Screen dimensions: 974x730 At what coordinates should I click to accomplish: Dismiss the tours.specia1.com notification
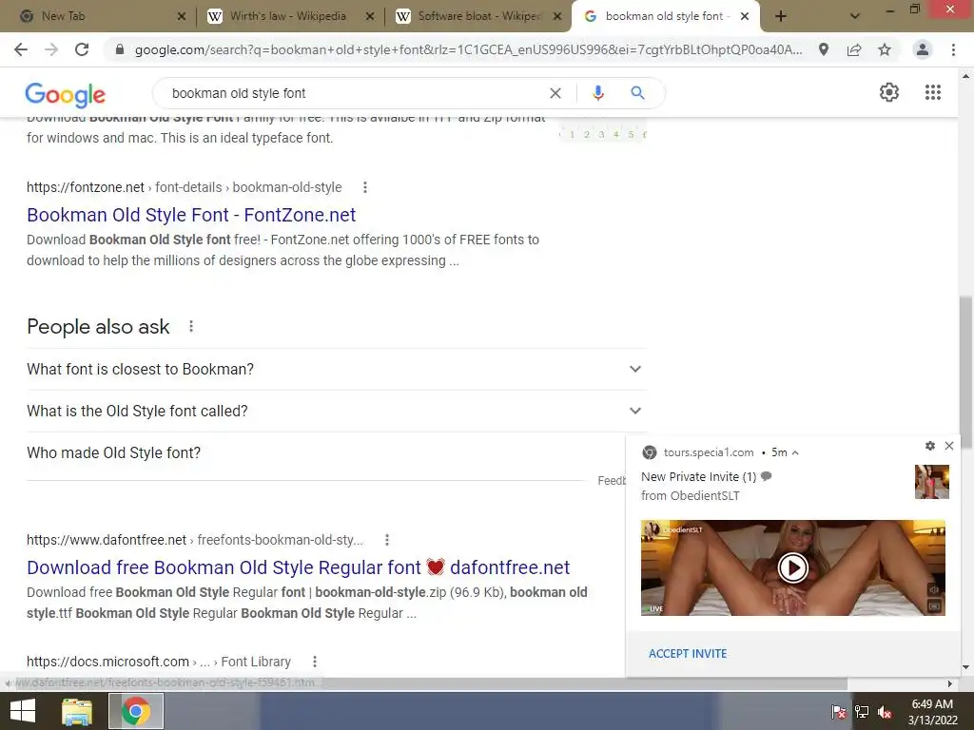949,446
